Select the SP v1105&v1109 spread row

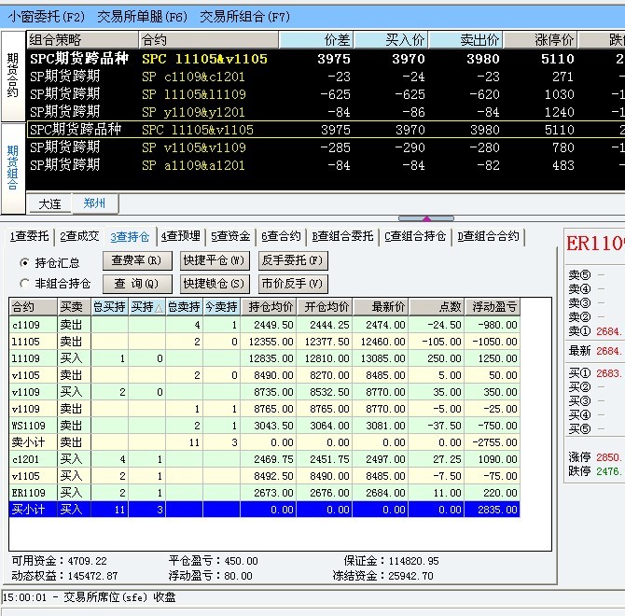326,147
